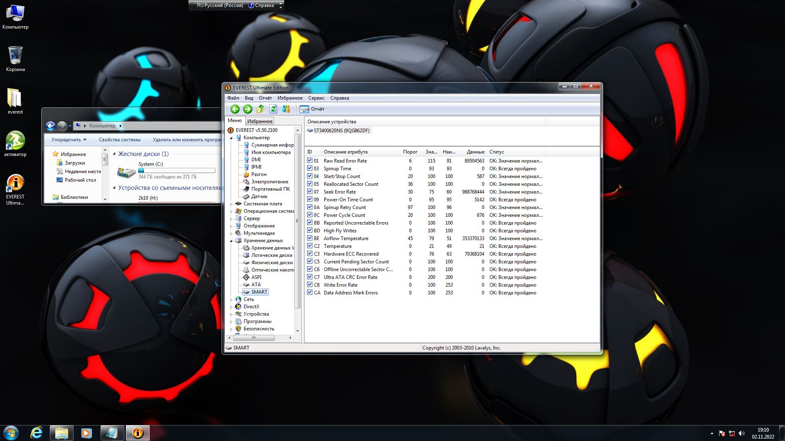This screenshot has width=785, height=441.
Task: Open the Сервис menu
Action: click(x=316, y=98)
